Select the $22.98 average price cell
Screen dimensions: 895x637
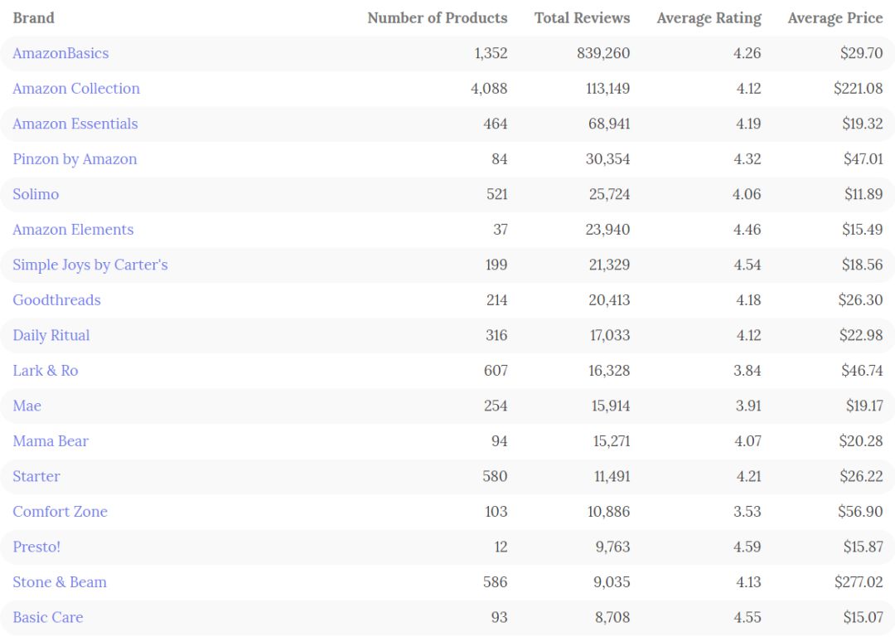(861, 335)
